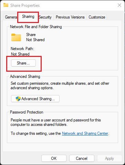Screen dimensions: 125x165
Task: Click the Share folder name label
Action: click(31, 35)
